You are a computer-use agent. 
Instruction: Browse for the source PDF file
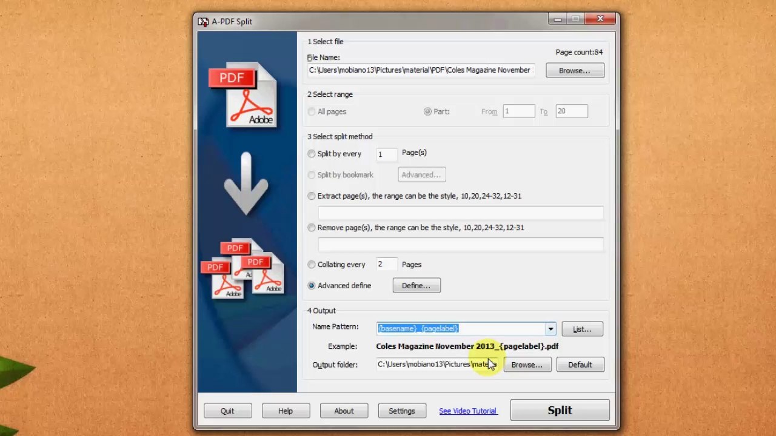click(574, 71)
